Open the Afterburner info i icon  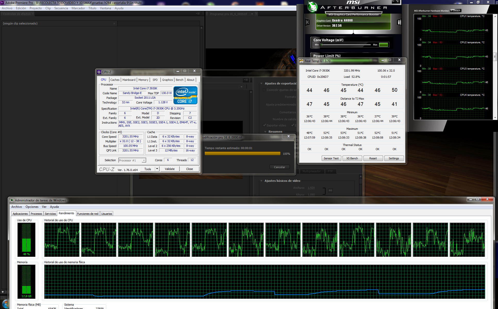(399, 22)
